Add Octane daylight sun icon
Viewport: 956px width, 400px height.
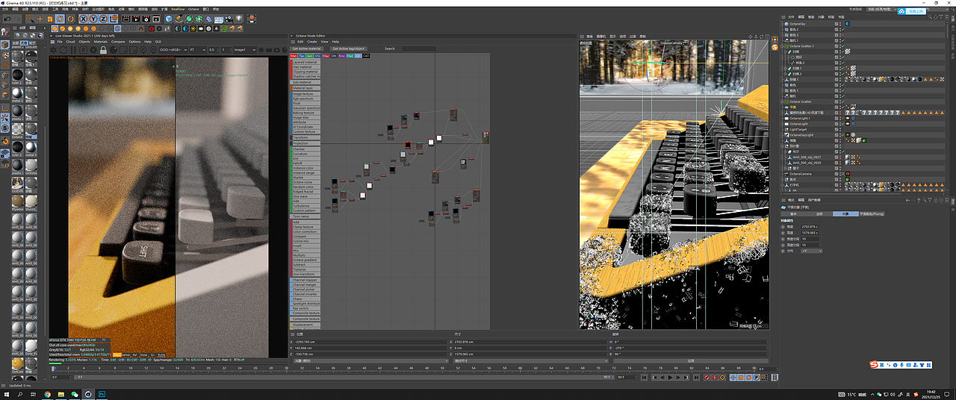[193, 28]
